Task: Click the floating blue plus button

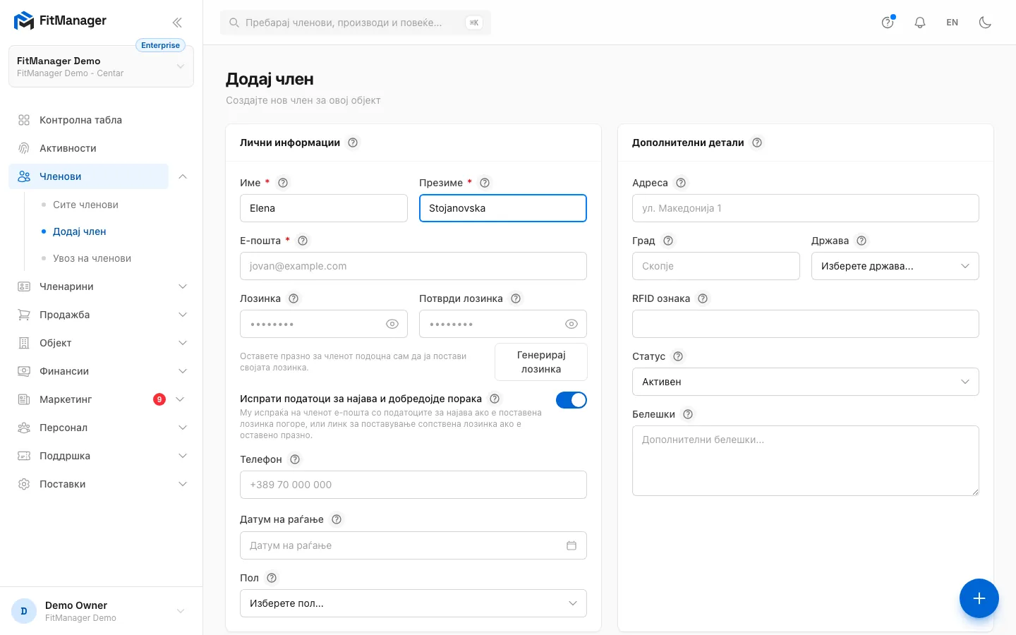Action: [x=979, y=598]
